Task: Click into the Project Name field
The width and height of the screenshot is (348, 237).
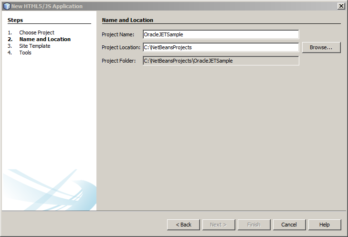Action: pos(221,34)
